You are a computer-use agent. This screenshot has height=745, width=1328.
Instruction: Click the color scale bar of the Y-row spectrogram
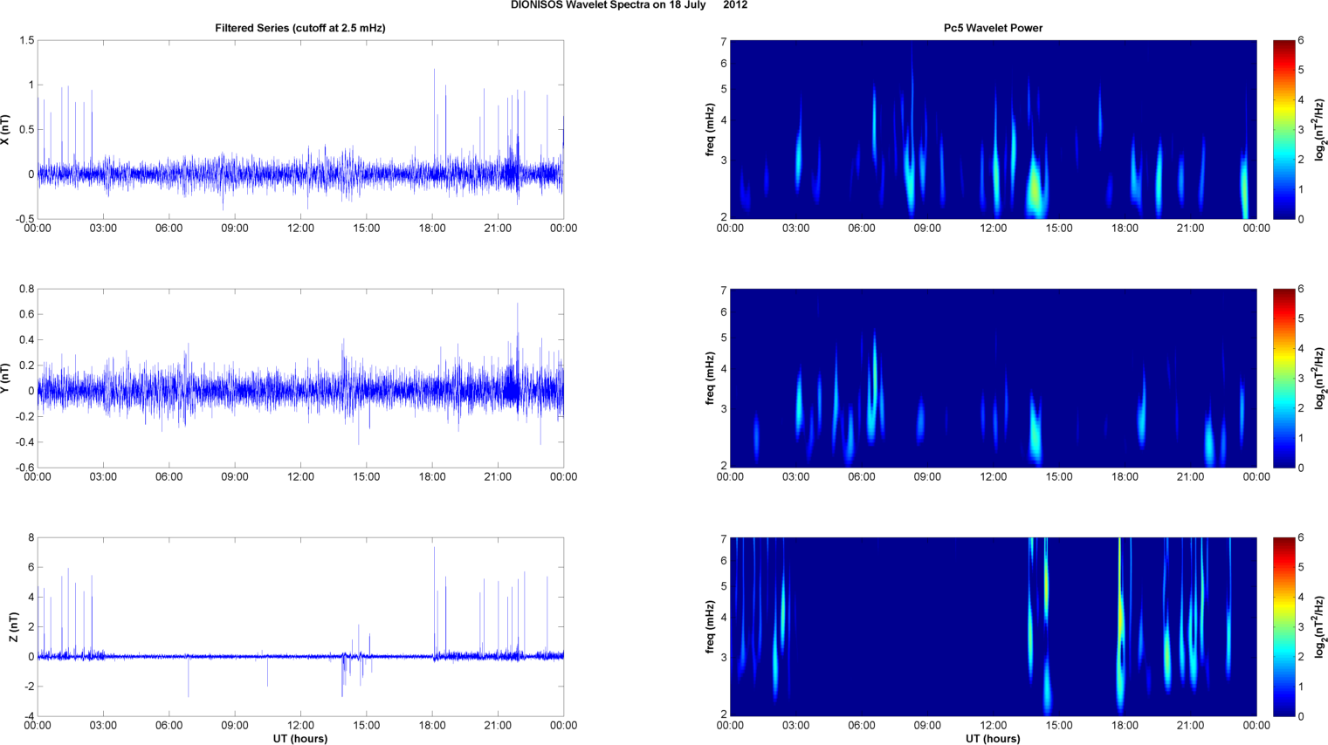tap(1283, 378)
